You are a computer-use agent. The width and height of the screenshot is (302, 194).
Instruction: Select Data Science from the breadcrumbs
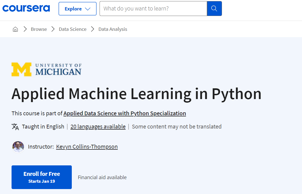point(73,29)
